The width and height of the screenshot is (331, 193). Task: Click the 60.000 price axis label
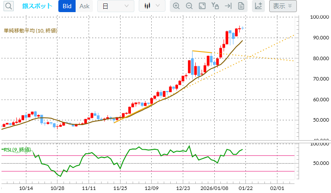(x=321, y=100)
